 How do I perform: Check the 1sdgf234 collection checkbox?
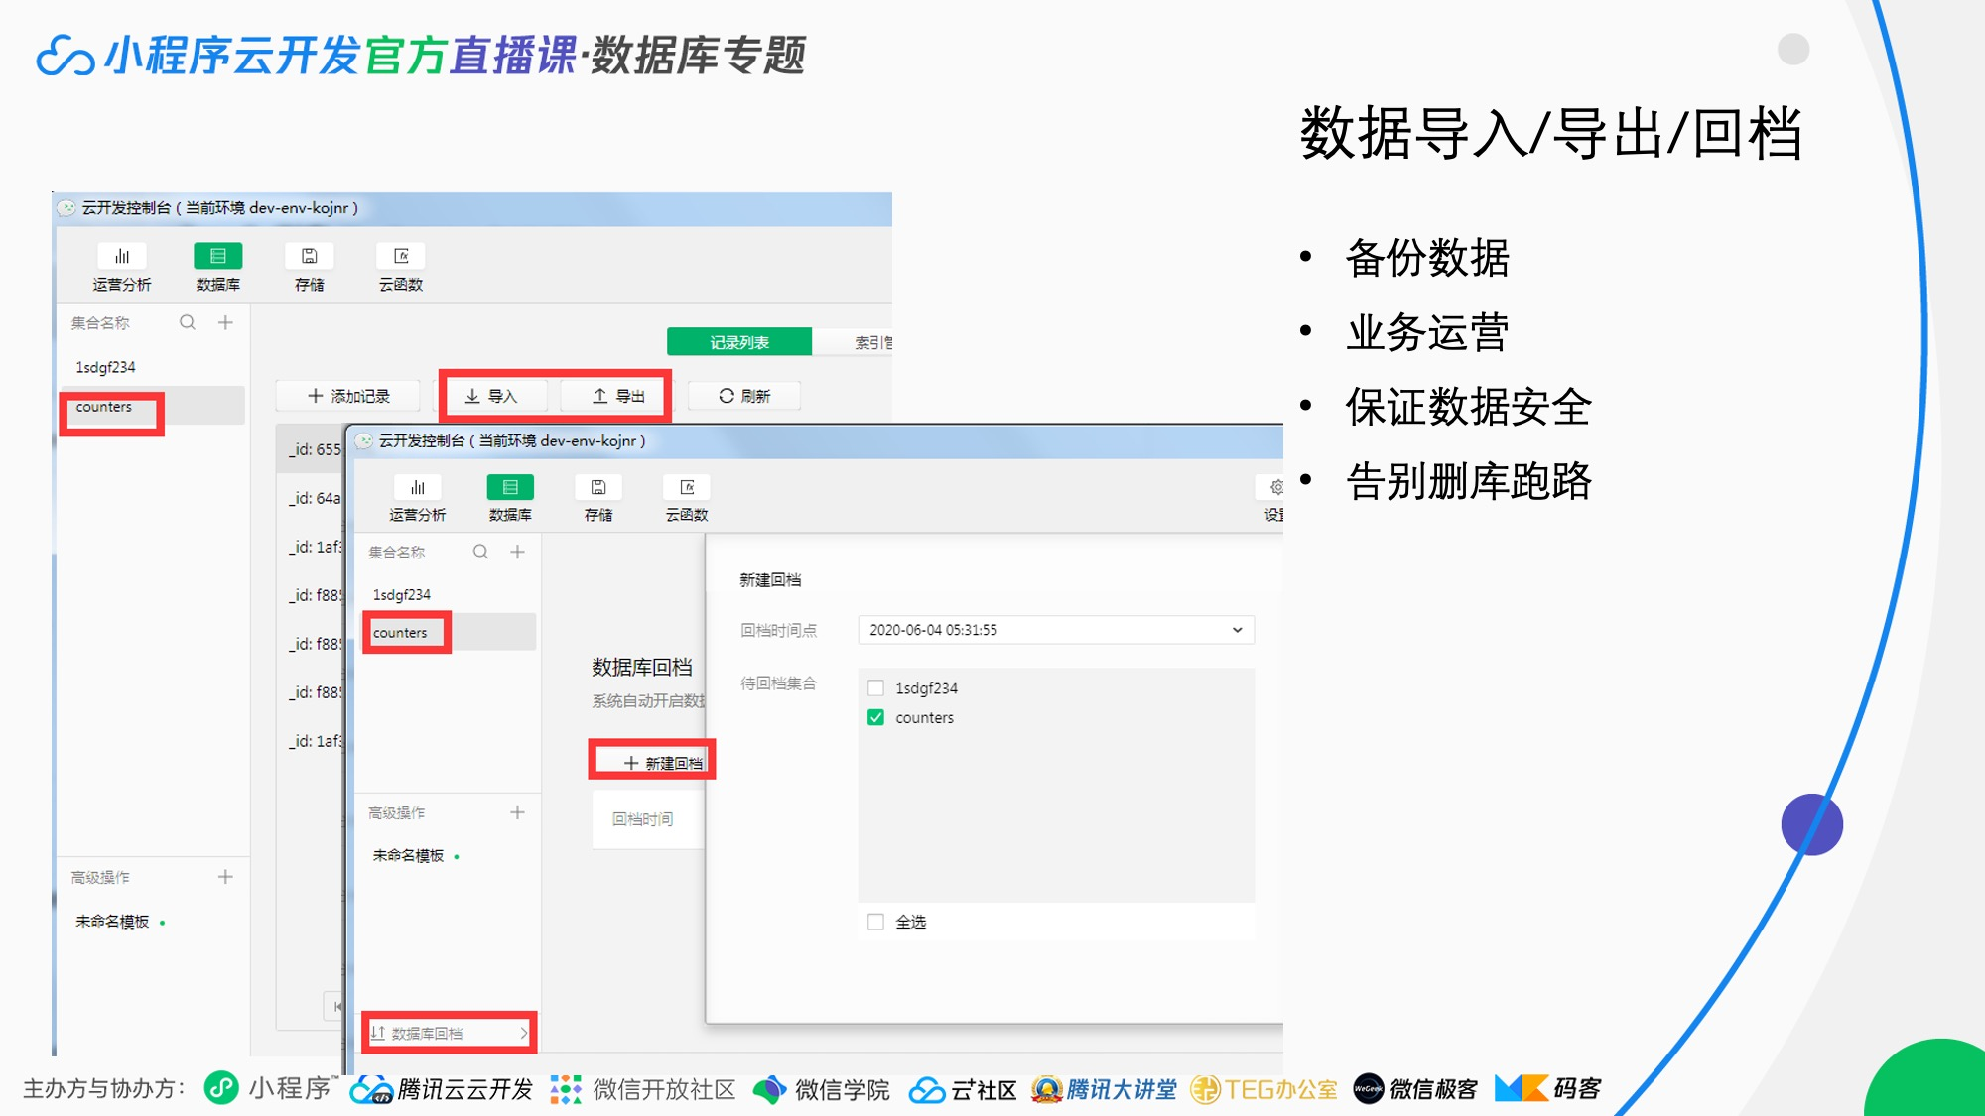875,688
